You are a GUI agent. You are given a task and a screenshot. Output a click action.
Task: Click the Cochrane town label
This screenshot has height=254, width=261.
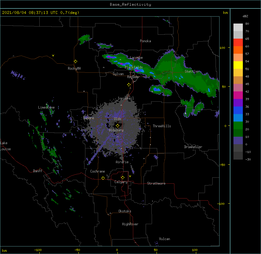click(97, 171)
